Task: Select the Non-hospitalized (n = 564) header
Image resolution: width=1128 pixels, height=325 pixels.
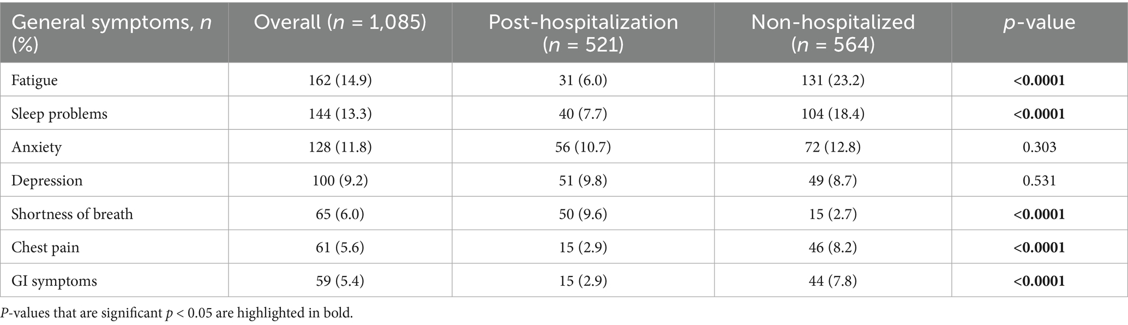Action: (833, 33)
